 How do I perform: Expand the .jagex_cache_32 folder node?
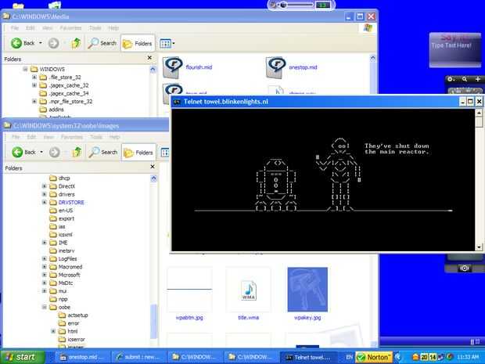[x=34, y=85]
